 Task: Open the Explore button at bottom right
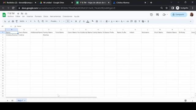click(186, 101)
